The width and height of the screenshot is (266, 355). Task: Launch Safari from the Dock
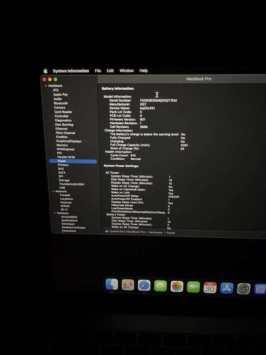pyautogui.click(x=144, y=285)
